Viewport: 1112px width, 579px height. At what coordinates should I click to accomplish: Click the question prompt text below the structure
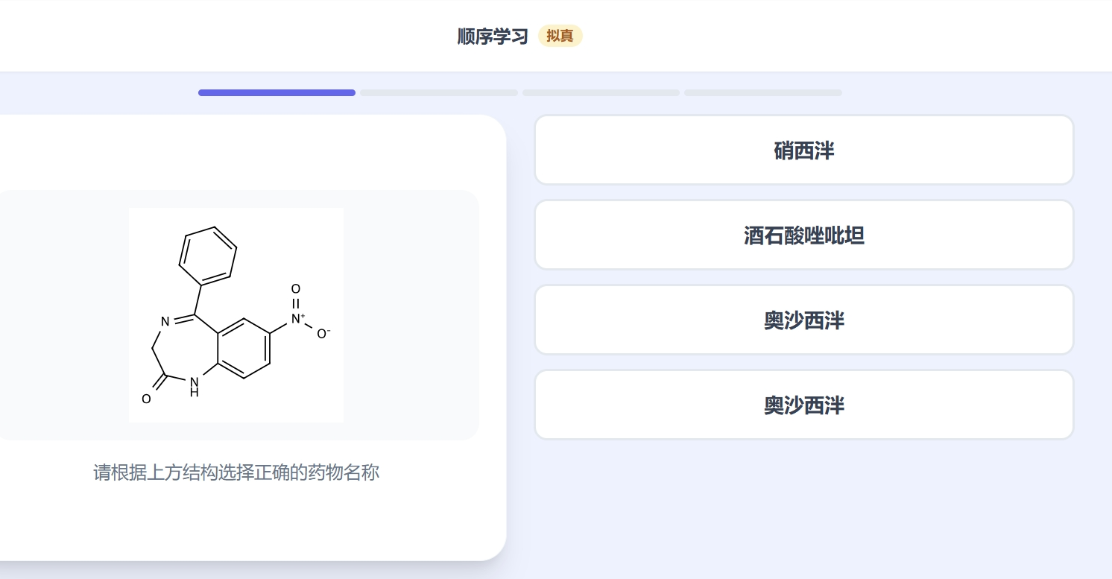click(236, 472)
